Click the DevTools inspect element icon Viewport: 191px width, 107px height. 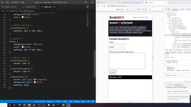point(166,9)
